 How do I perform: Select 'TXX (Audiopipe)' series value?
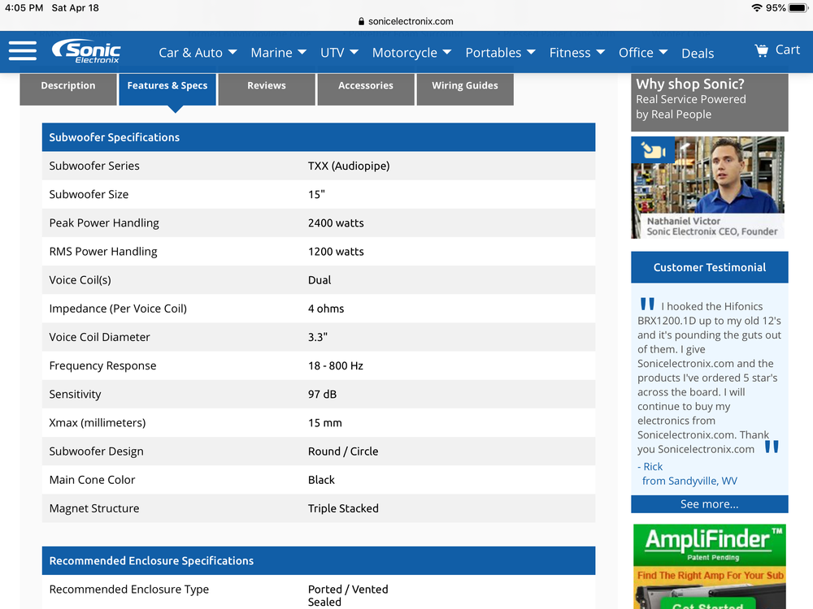pos(349,166)
